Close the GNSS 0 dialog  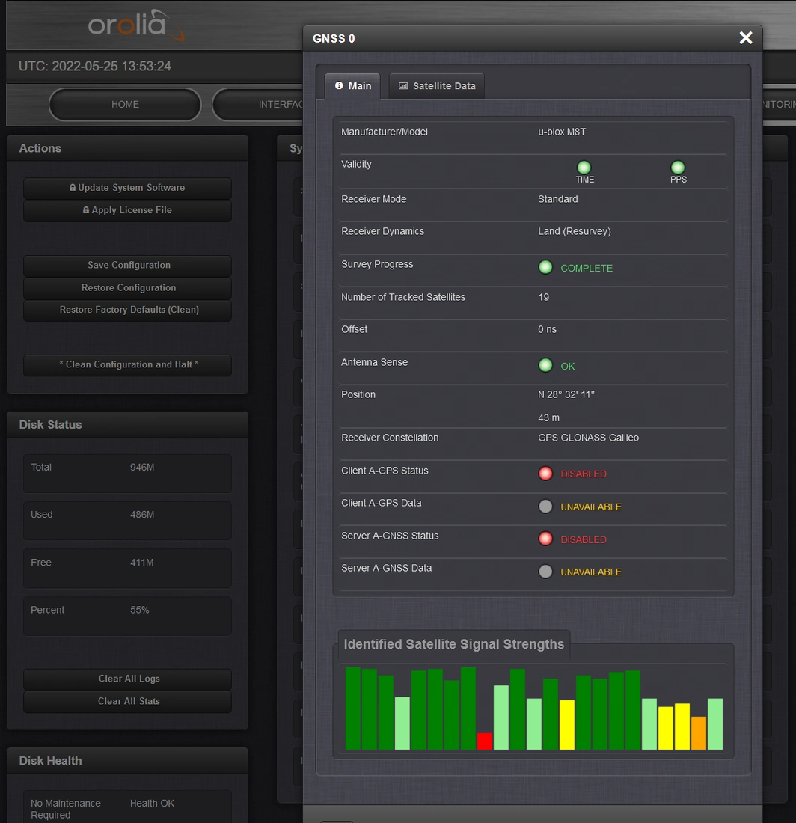746,38
